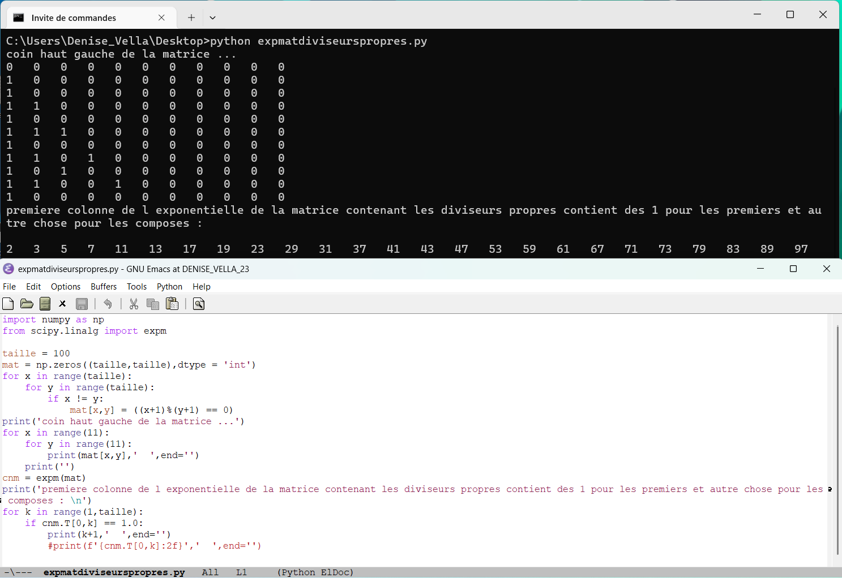
Task: Undo last change with the arrow icon
Action: 108,304
